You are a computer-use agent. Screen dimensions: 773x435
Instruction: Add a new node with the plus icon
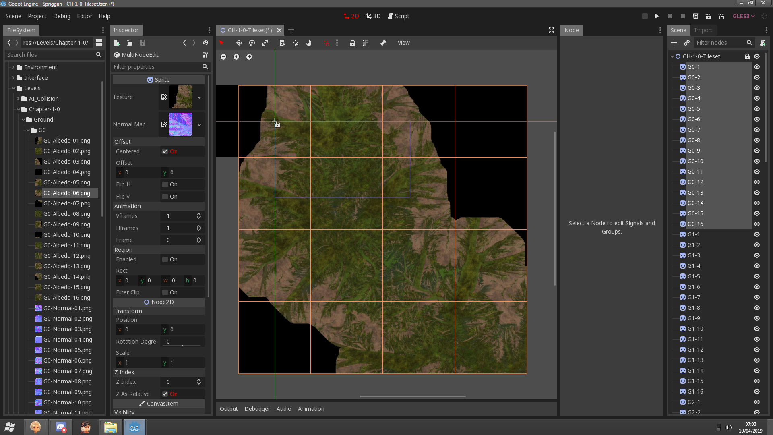point(674,43)
